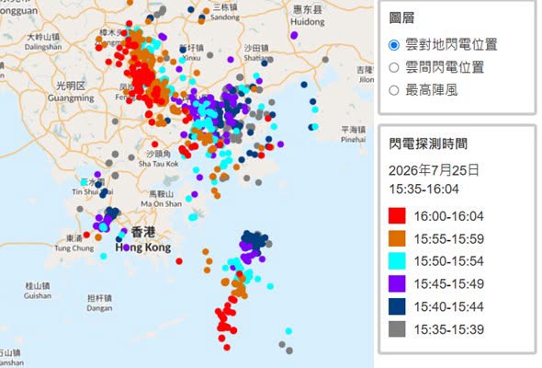Click the navy 15:40-15:44 legend swatch
This screenshot has width=542, height=368.
click(397, 306)
